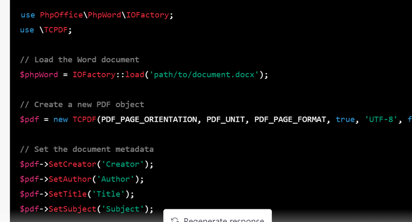Click the PDF_PAGE_FORMAT constant argument
Viewport: 412px width, 222px height.
click(290, 119)
